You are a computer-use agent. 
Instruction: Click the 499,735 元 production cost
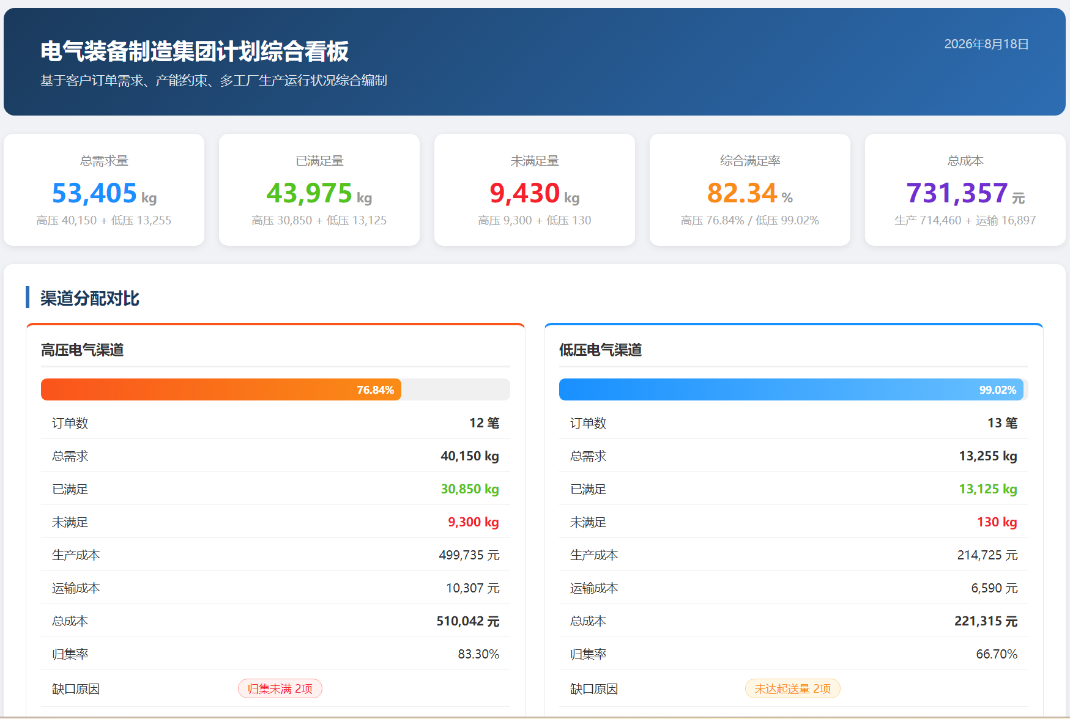[469, 555]
